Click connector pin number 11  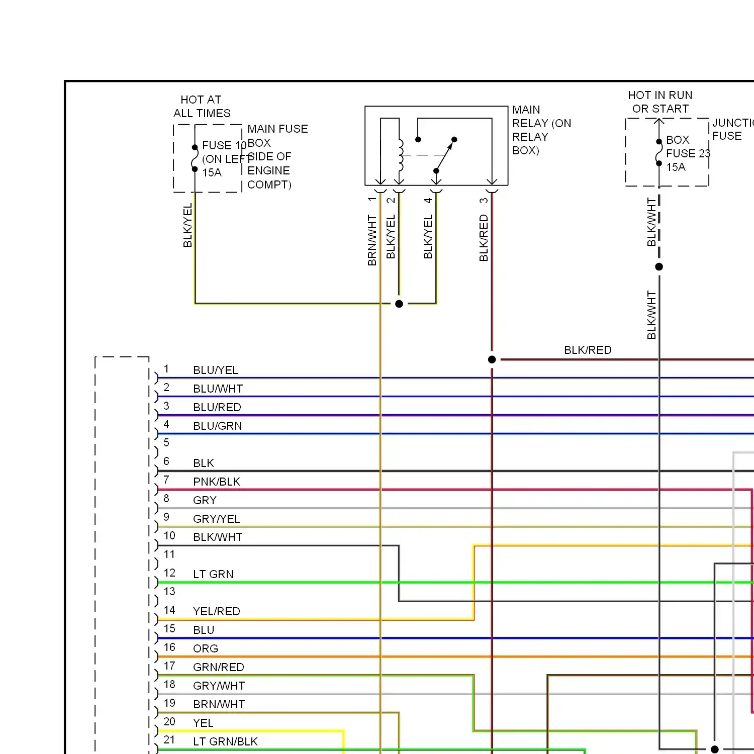click(x=169, y=554)
